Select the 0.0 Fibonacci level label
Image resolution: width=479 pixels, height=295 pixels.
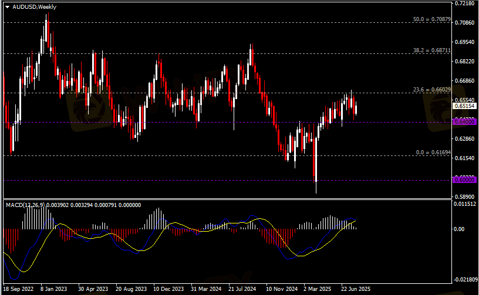tap(433, 152)
